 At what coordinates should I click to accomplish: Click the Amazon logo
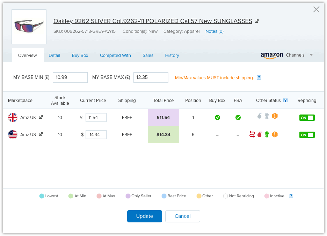(272, 56)
